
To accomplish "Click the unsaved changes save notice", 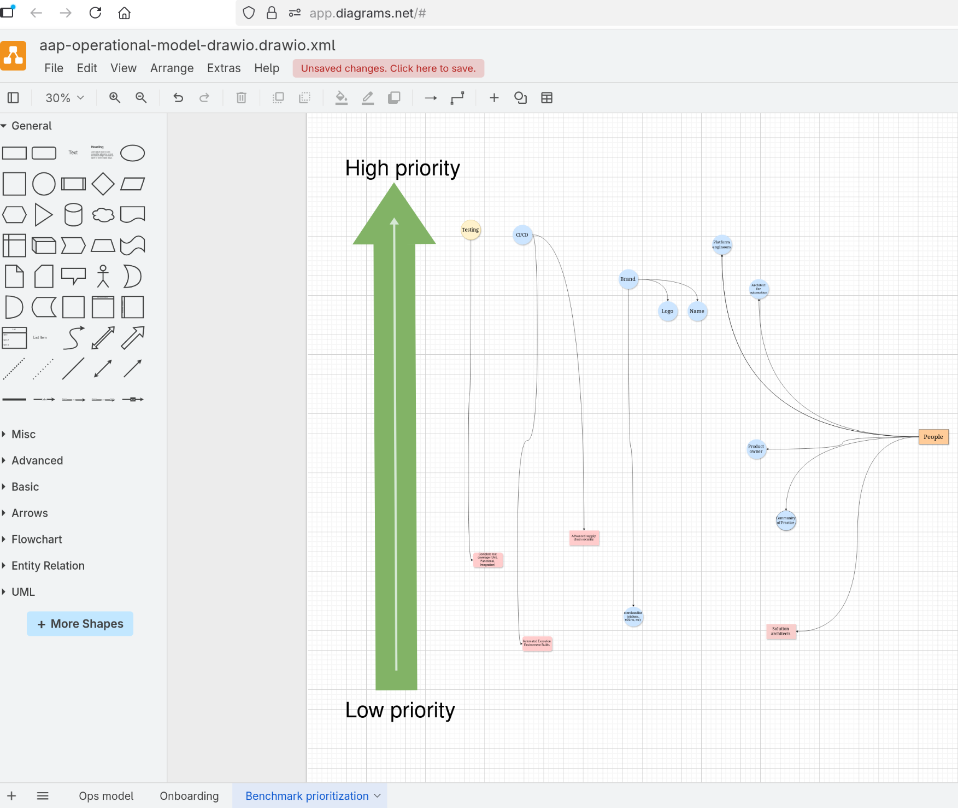I will tap(388, 68).
